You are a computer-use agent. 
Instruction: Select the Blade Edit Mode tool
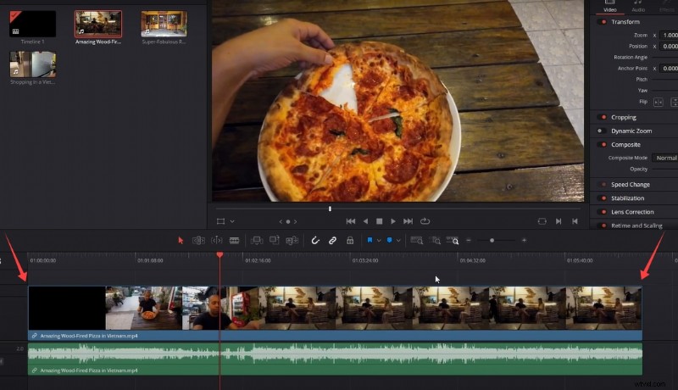[235, 241]
